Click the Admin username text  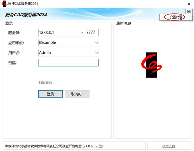tap(45, 52)
